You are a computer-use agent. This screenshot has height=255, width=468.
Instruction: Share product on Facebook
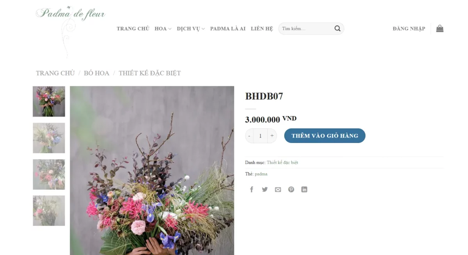[252, 189]
